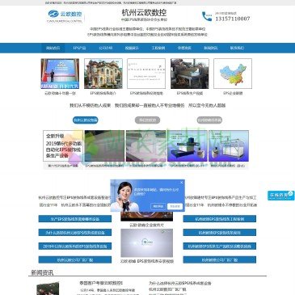Open the 杭州驰锋 blue button ending 工程案例
Viewport: 295px width, 295px height.
point(220,219)
